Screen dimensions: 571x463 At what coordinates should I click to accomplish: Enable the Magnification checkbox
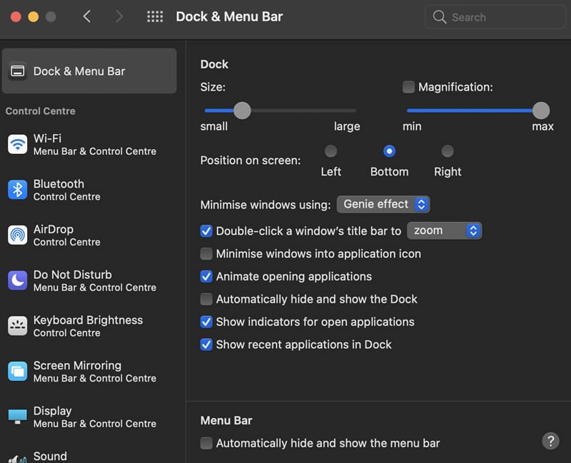click(x=408, y=87)
